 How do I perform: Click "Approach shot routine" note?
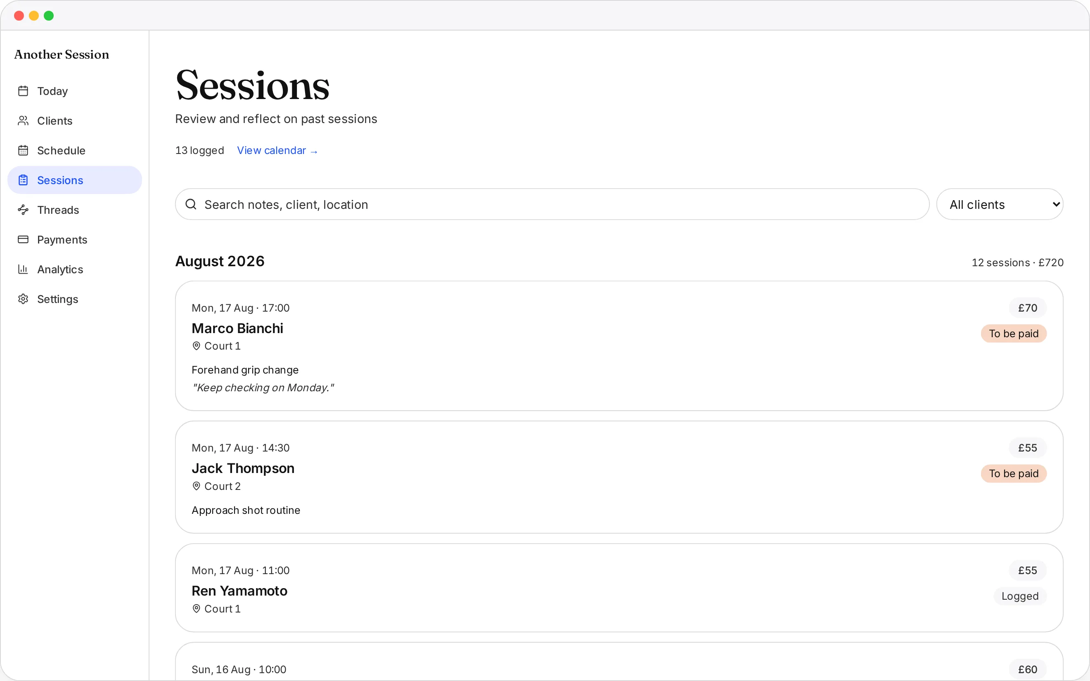246,510
